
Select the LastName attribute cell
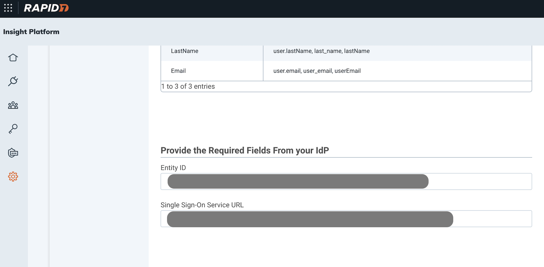(x=185, y=51)
